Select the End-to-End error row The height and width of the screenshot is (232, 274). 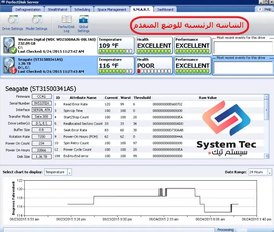click(x=159, y=156)
